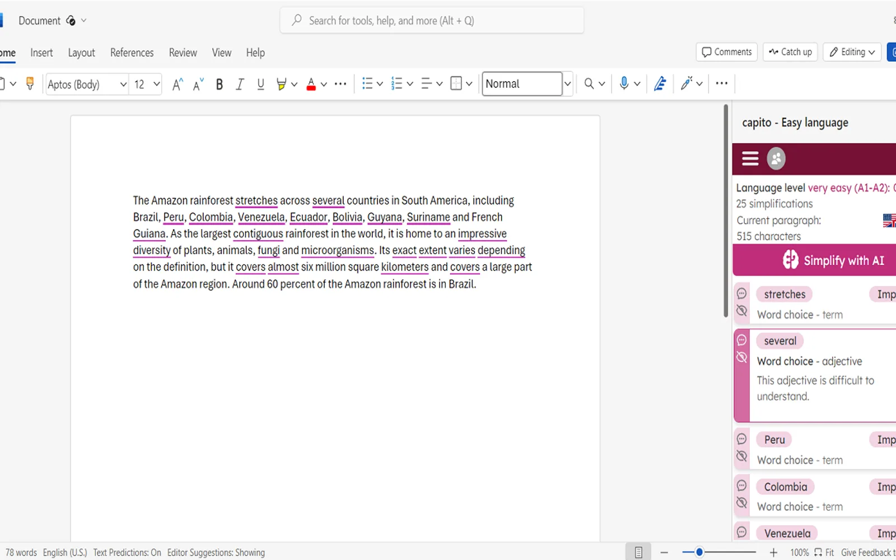The image size is (896, 560).
Task: Open the Layout tab
Action: click(x=81, y=53)
